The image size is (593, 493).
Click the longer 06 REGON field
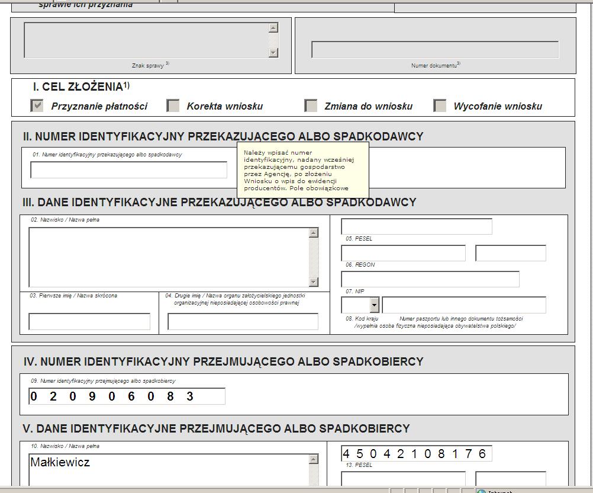403,253
